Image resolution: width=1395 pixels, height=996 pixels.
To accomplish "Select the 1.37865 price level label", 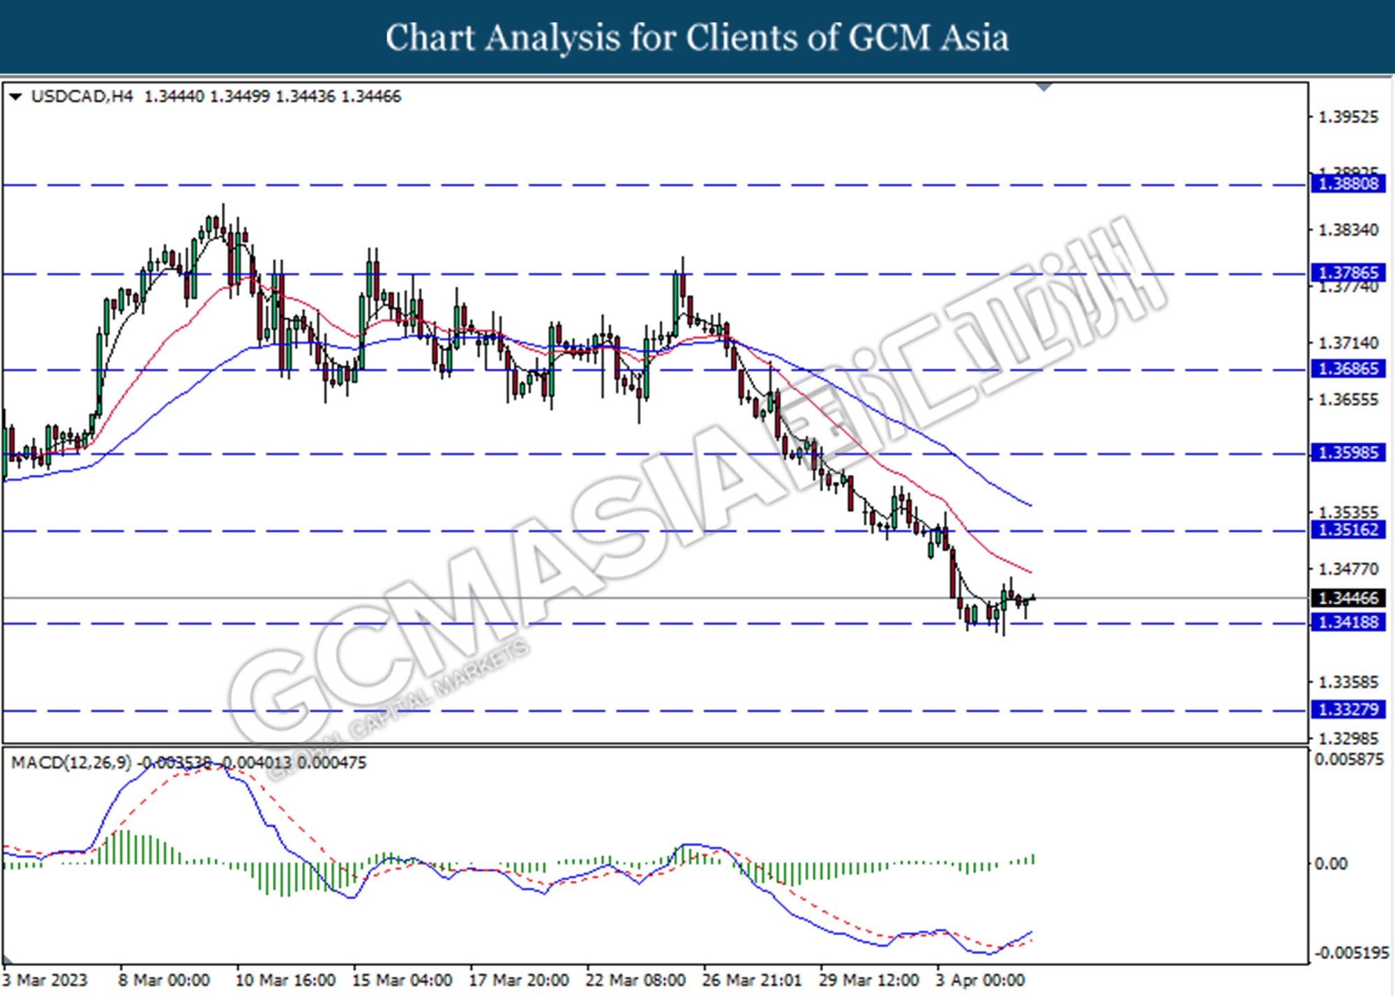I will [1348, 273].
